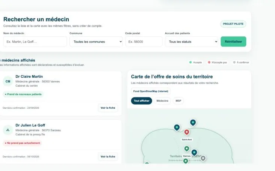
Task: Click the red map pin above Saint-Avé
Action: [x=187, y=132]
